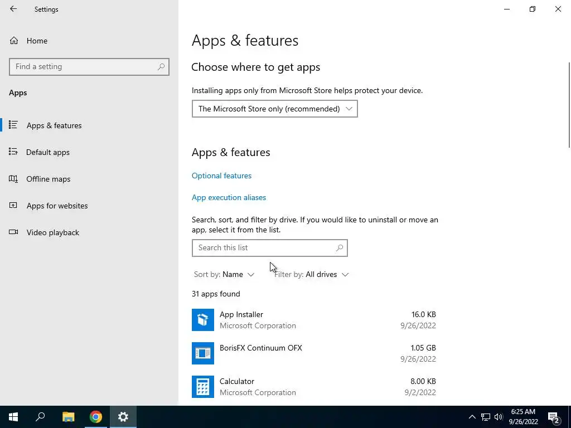Image resolution: width=571 pixels, height=428 pixels.
Task: Open the App execution aliases link
Action: tap(229, 197)
